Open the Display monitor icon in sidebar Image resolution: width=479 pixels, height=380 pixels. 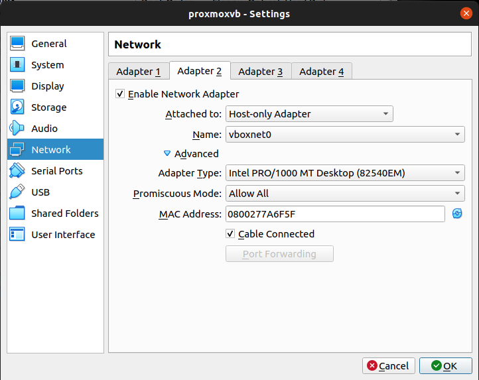pyautogui.click(x=18, y=86)
